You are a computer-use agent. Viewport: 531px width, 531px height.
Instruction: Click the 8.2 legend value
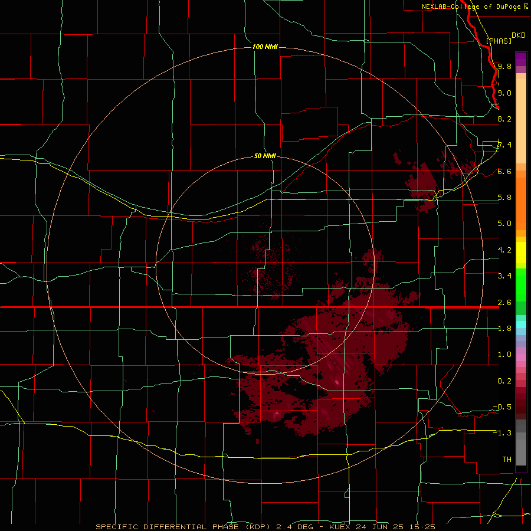pyautogui.click(x=504, y=119)
